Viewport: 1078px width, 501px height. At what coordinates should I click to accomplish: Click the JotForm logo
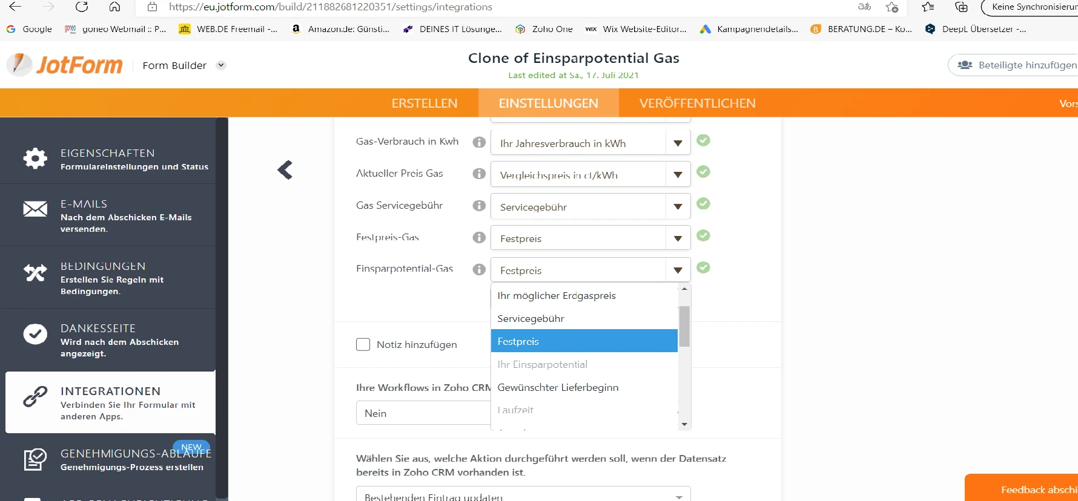click(x=64, y=64)
